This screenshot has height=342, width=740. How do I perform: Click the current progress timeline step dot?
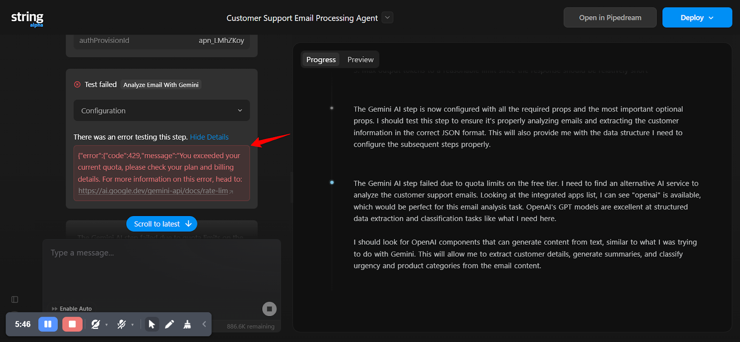pos(332,182)
